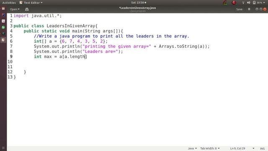This screenshot has height=151, width=268.
Task: Click the array values '{6, 7, 4, 3, 5, 2}'
Action: tap(82, 42)
